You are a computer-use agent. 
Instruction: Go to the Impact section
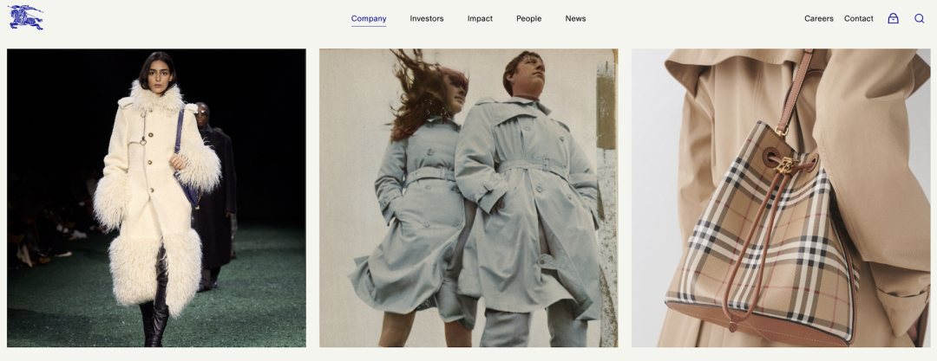480,19
